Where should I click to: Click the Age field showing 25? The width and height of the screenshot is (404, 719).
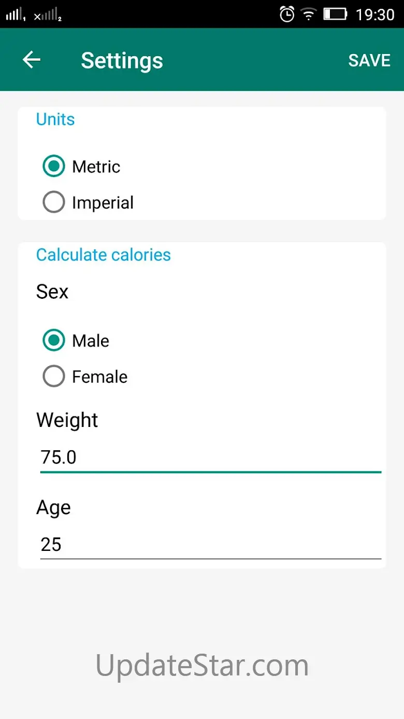210,544
